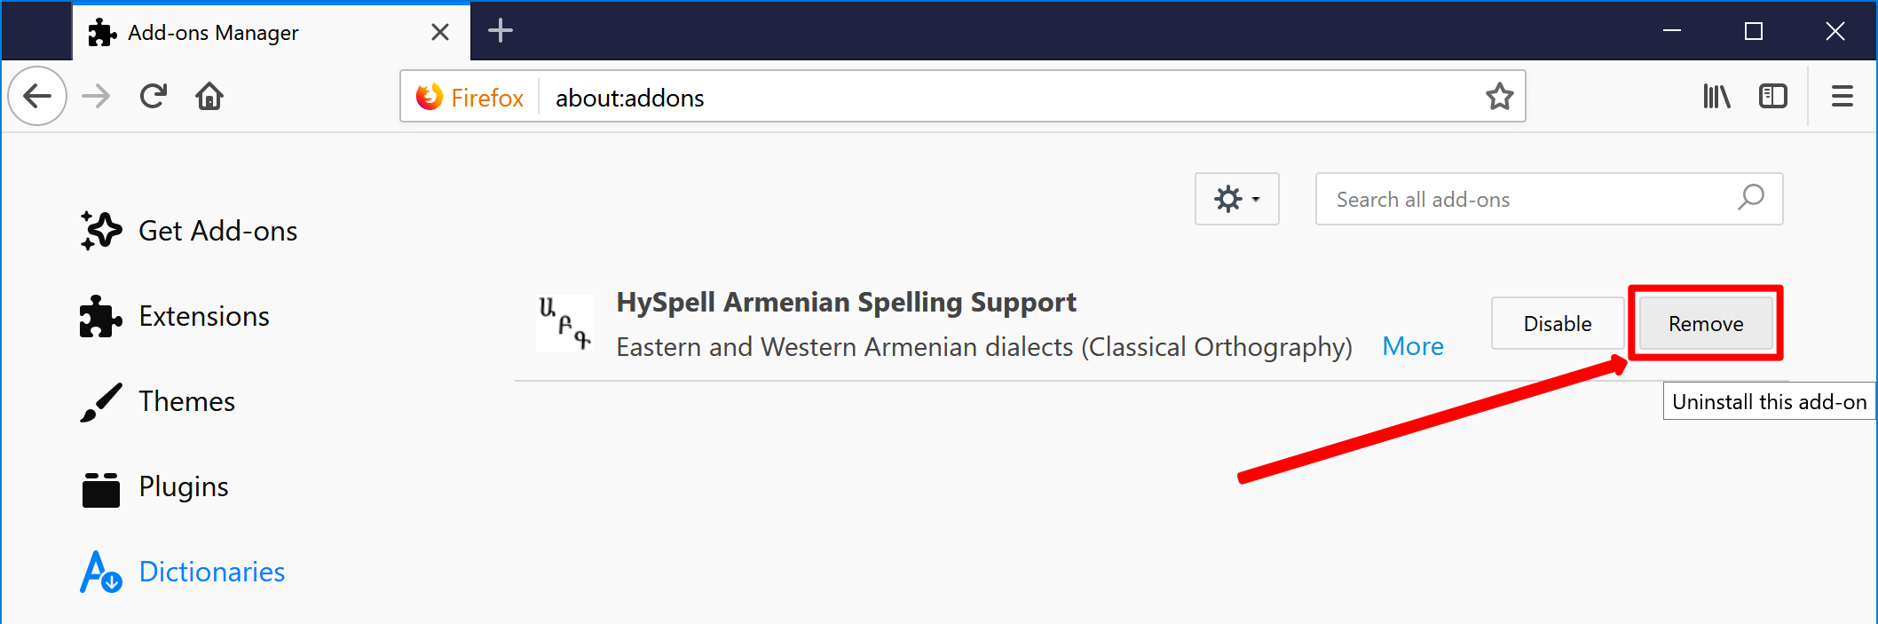
Task: Click the search magnifier icon
Action: [x=1751, y=197]
